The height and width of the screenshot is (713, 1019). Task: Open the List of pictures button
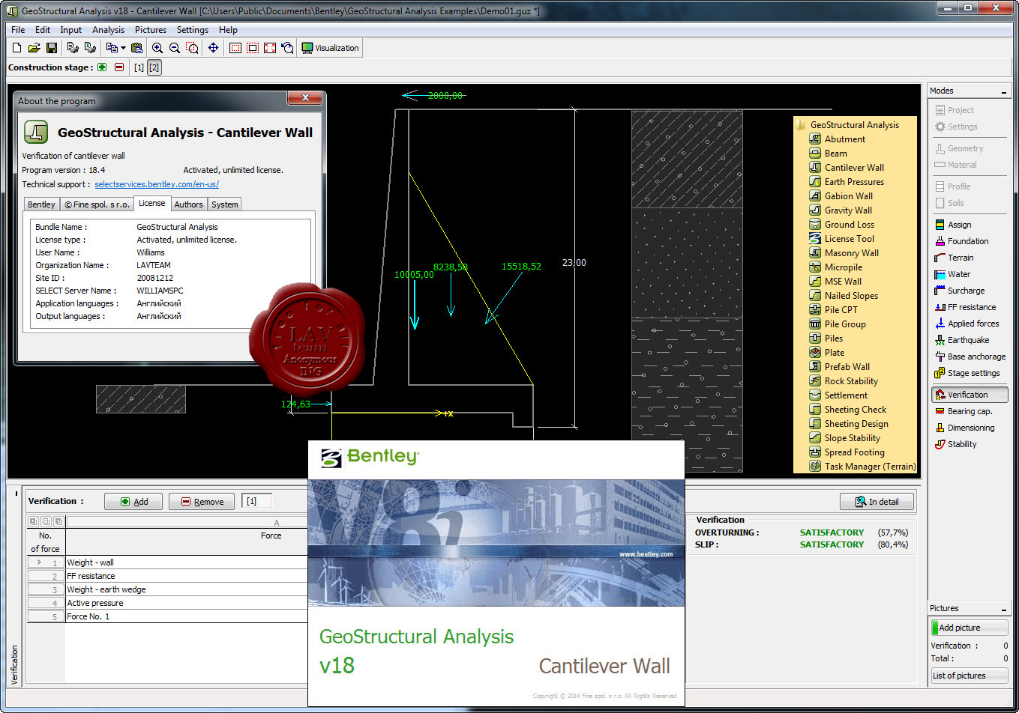click(970, 676)
